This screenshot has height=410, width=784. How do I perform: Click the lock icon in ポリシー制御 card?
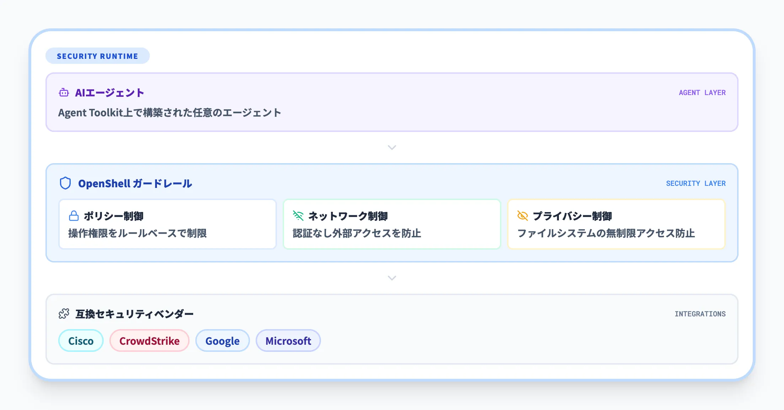click(74, 215)
